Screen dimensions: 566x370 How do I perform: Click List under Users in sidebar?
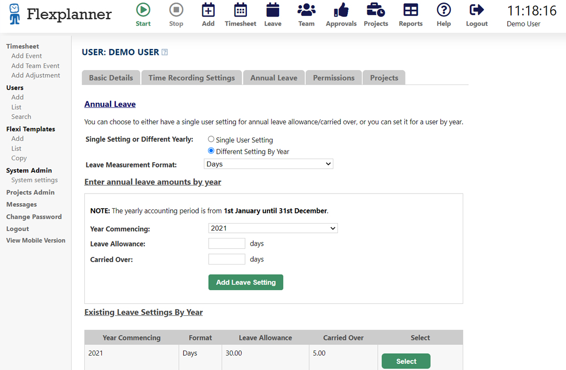[16, 107]
